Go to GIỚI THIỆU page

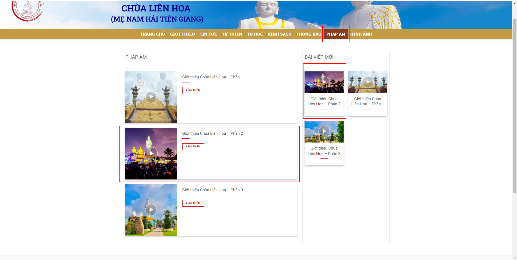[x=182, y=34]
